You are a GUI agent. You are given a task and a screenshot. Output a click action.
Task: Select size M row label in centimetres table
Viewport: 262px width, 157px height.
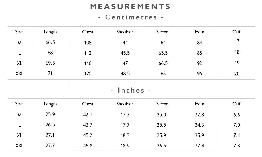click(x=19, y=43)
